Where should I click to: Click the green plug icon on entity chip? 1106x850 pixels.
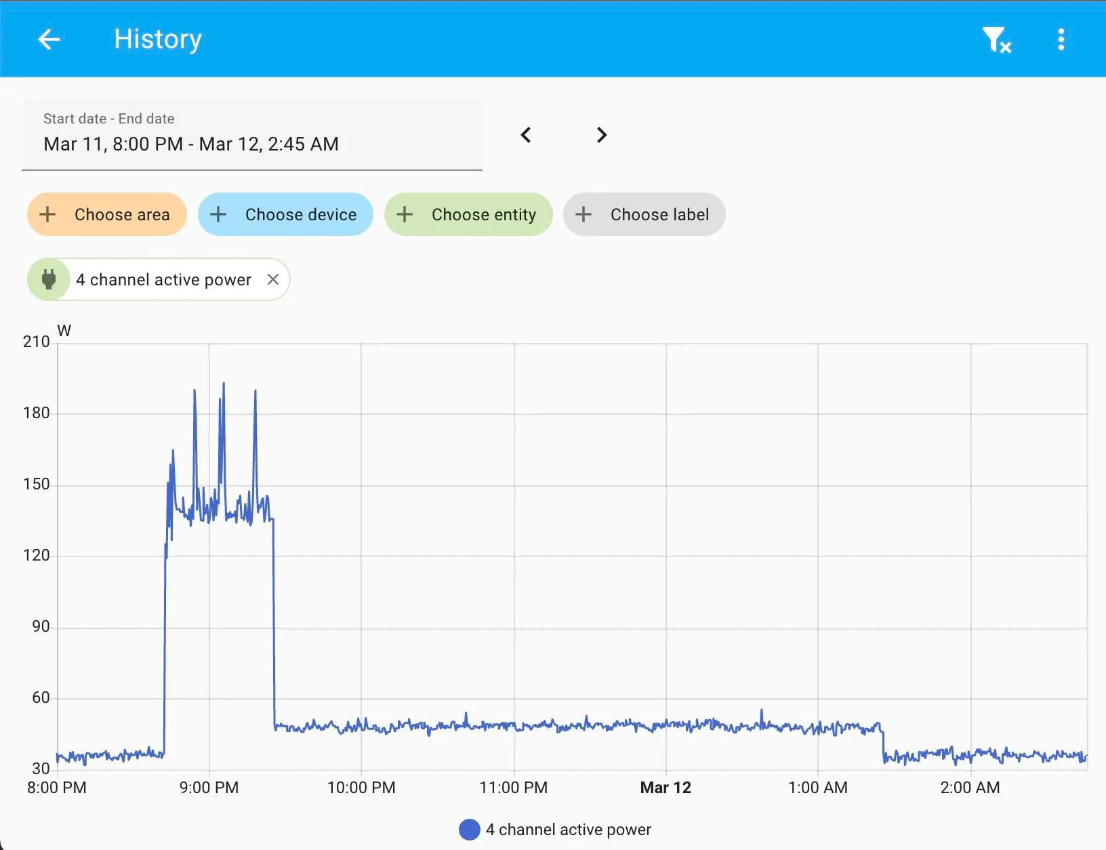(x=49, y=279)
